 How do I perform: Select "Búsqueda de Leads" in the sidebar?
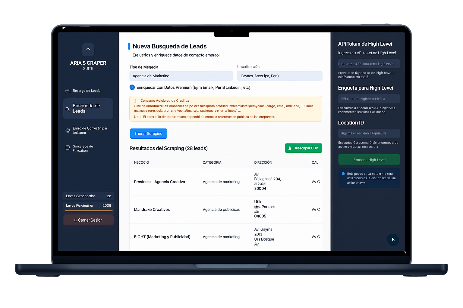point(88,109)
